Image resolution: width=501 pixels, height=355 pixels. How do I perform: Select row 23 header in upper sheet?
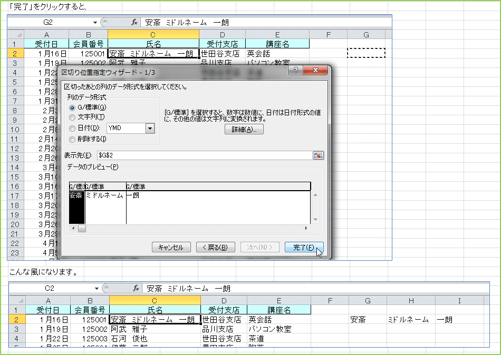(16, 253)
